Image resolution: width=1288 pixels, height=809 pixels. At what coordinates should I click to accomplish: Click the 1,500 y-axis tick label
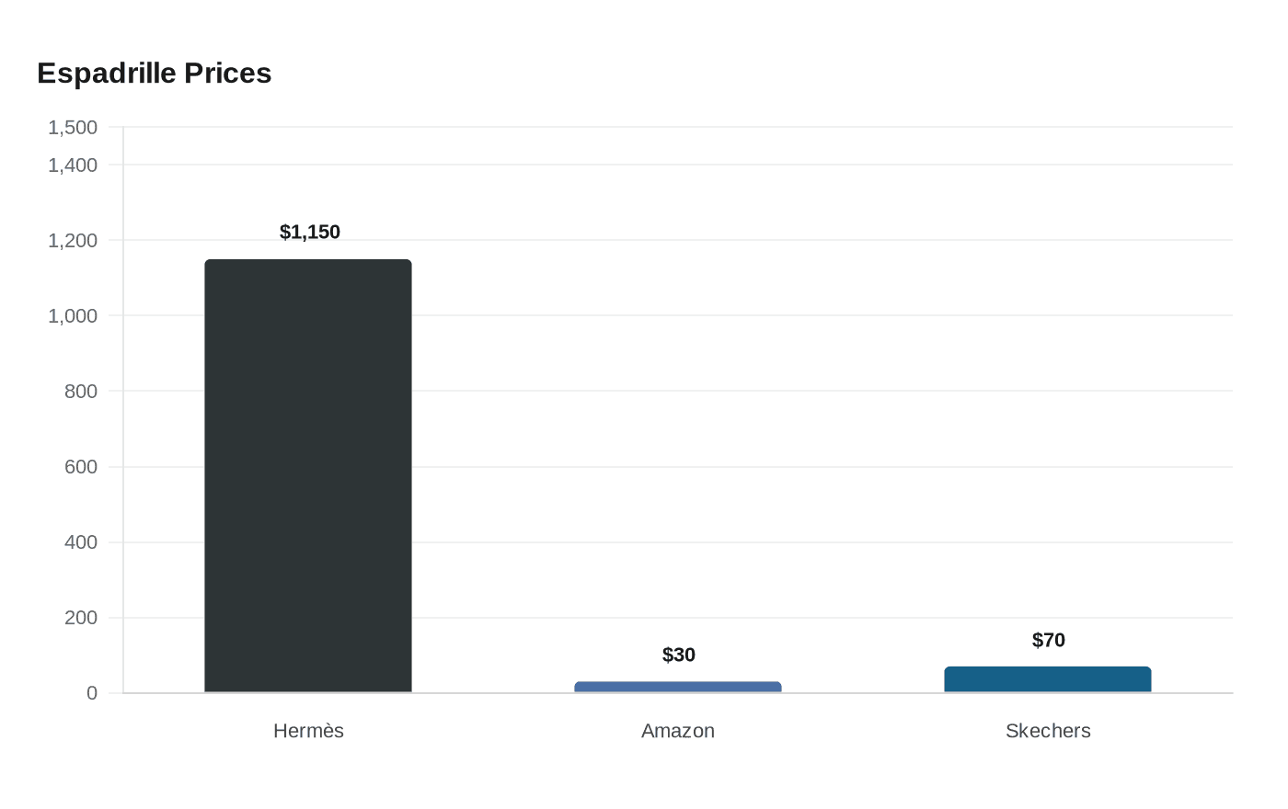tap(73, 127)
